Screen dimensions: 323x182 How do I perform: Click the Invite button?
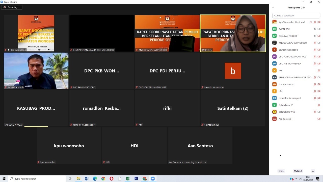click(281, 171)
